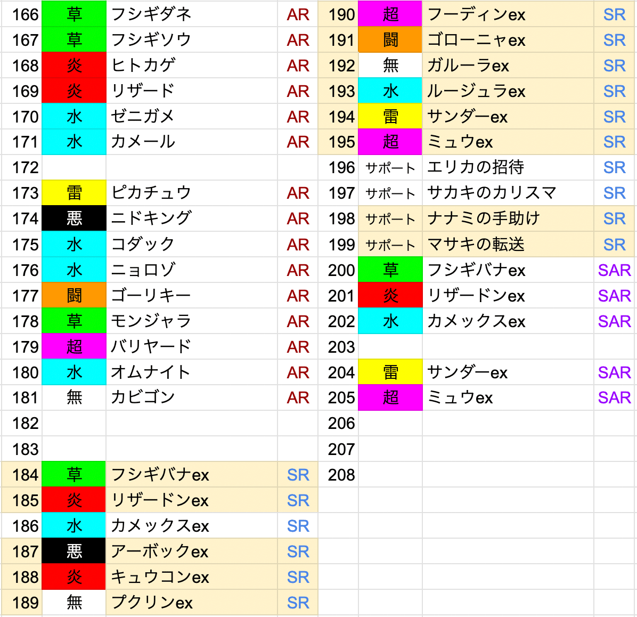Select the 無 type cell in row 192
The image size is (637, 617).
(390, 66)
